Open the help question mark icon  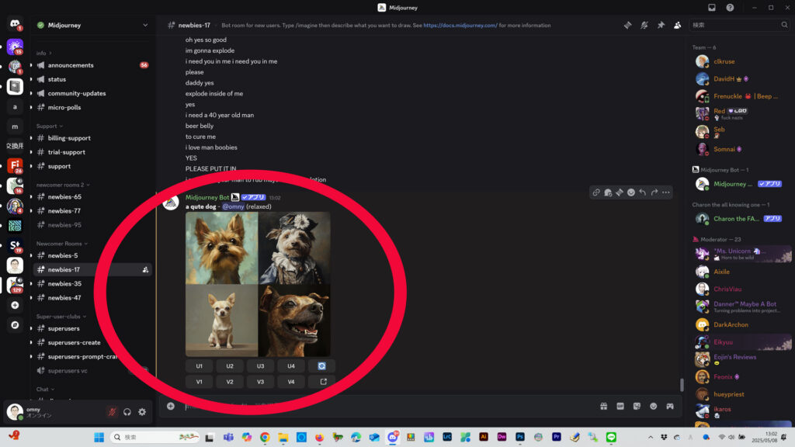730,8
